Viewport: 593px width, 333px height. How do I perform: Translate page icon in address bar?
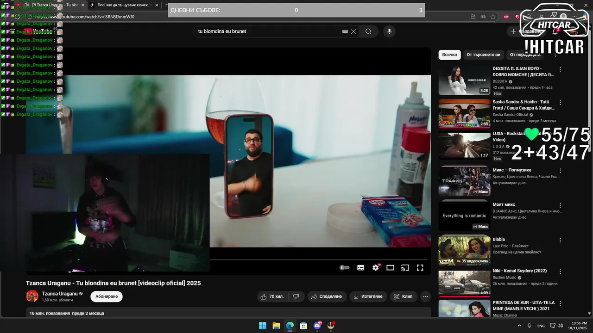tap(483, 17)
